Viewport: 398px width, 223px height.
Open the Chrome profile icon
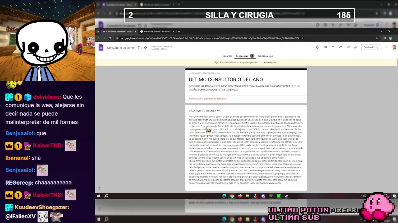391,38
